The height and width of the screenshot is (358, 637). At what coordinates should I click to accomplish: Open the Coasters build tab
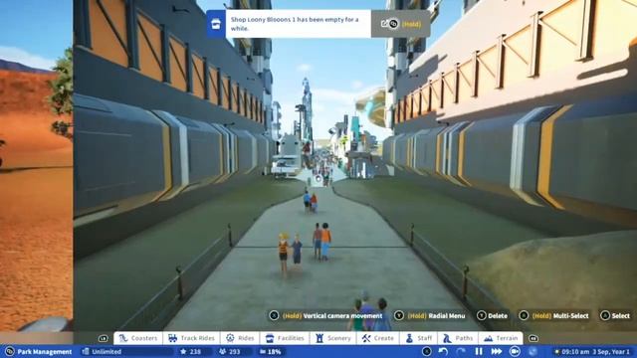[138, 338]
